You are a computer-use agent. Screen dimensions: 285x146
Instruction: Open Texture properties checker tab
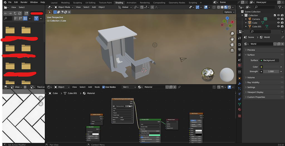pyautogui.click(x=240, y=116)
